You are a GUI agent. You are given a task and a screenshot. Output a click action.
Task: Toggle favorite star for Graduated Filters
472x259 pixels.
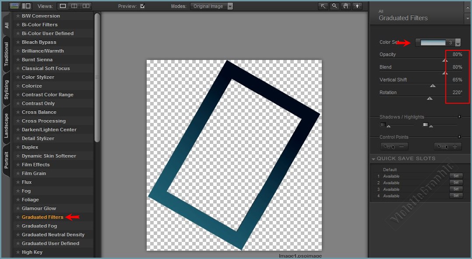point(18,217)
